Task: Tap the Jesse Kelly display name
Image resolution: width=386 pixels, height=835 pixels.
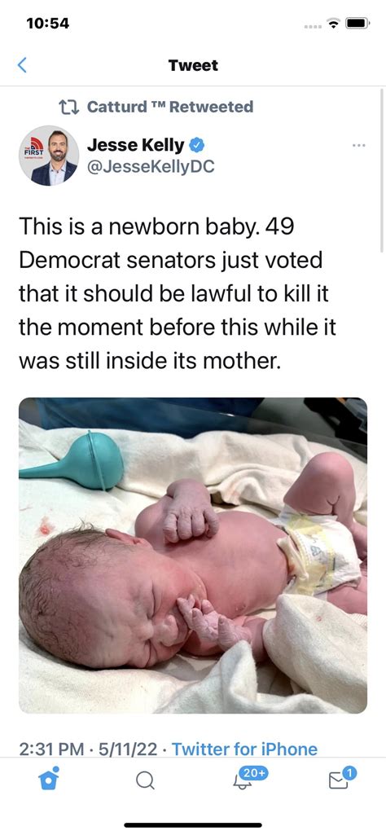Action: pos(135,144)
